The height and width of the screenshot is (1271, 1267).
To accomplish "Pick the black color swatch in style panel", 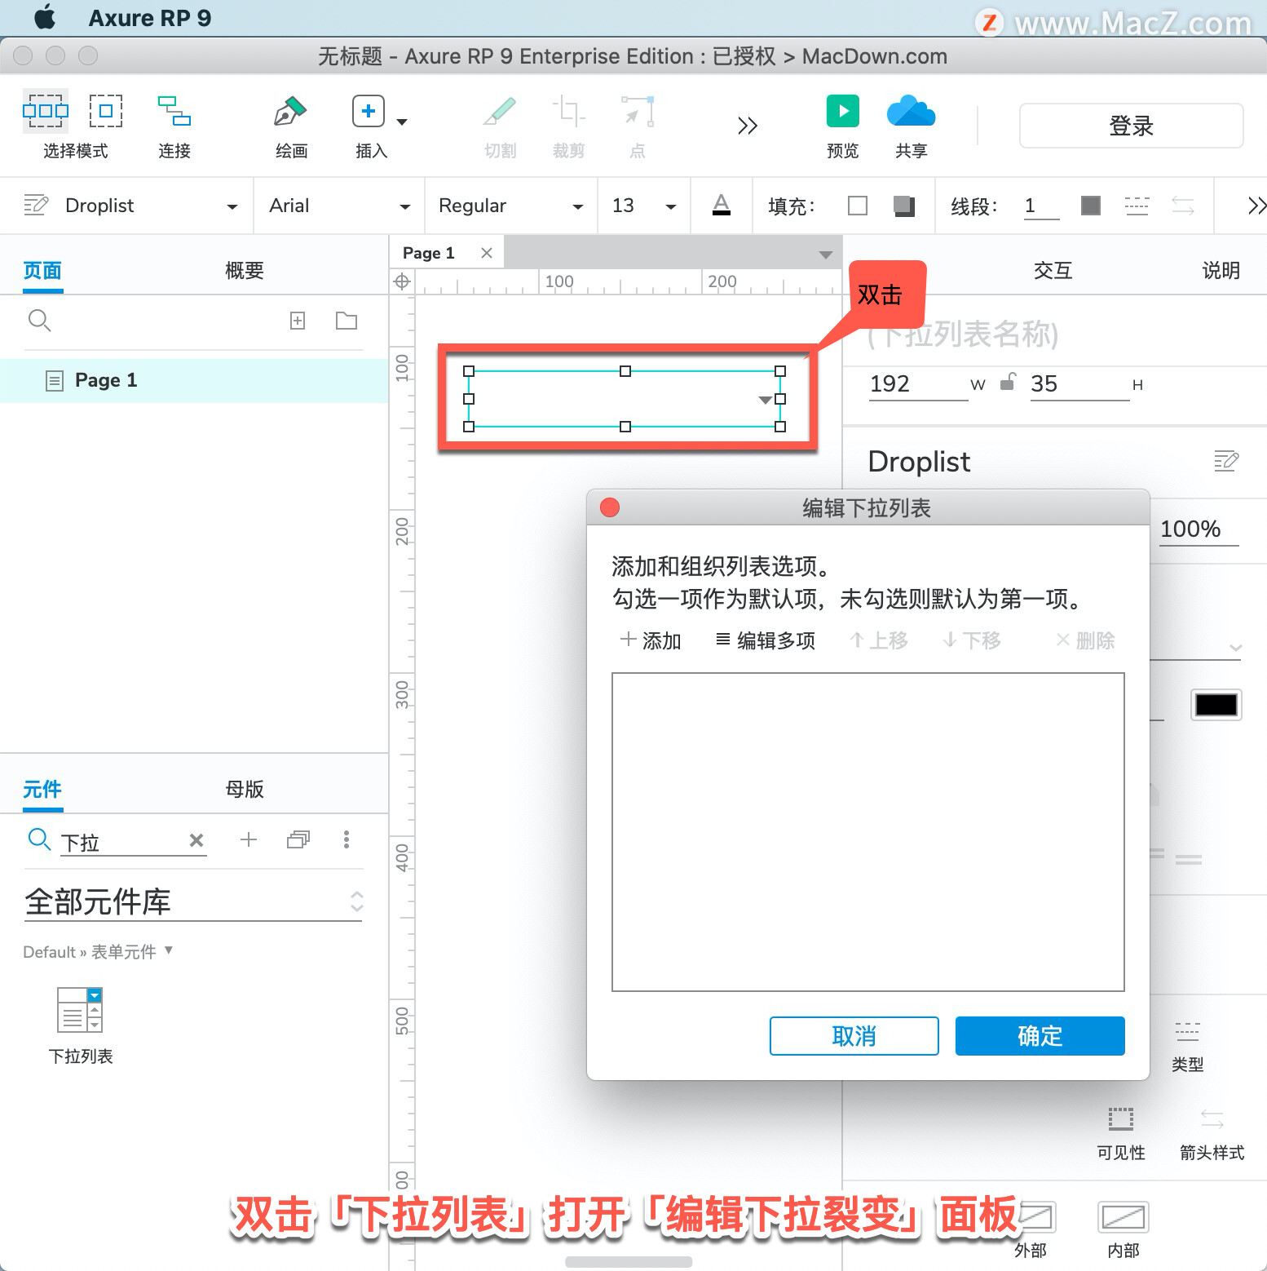I will (1216, 705).
